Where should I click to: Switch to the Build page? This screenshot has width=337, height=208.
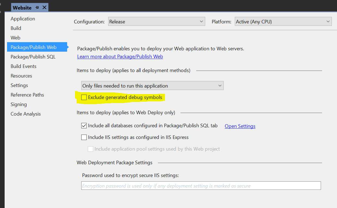coord(16,28)
